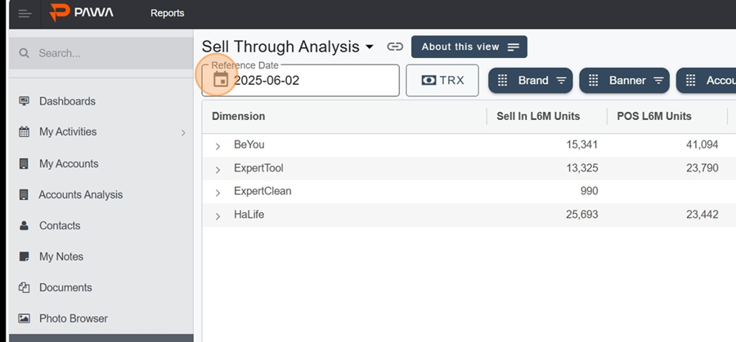
Task: Open the Brand filter button
Action: (x=531, y=81)
